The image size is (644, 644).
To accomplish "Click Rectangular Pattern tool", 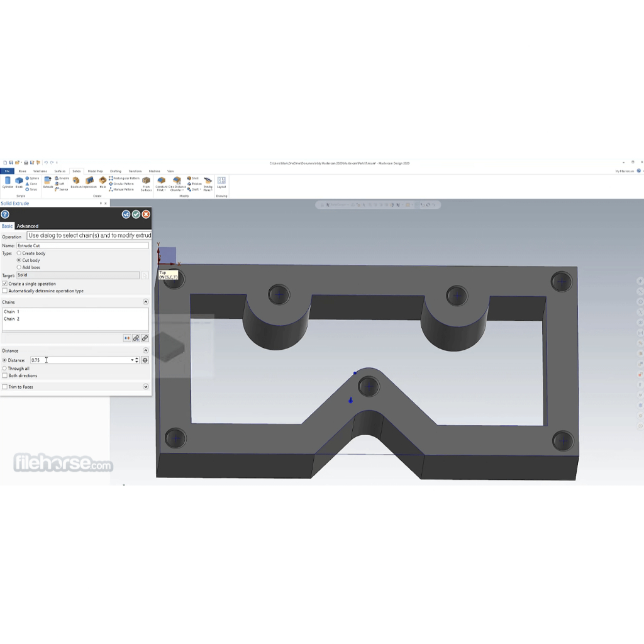I will (124, 178).
